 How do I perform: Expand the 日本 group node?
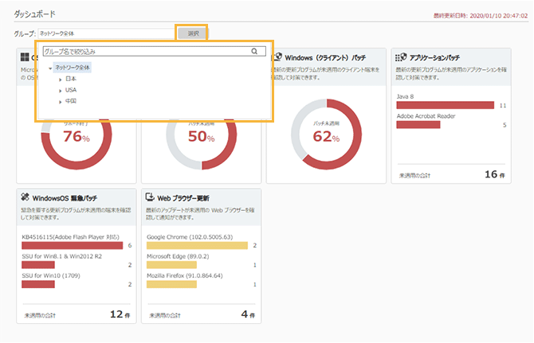point(61,79)
